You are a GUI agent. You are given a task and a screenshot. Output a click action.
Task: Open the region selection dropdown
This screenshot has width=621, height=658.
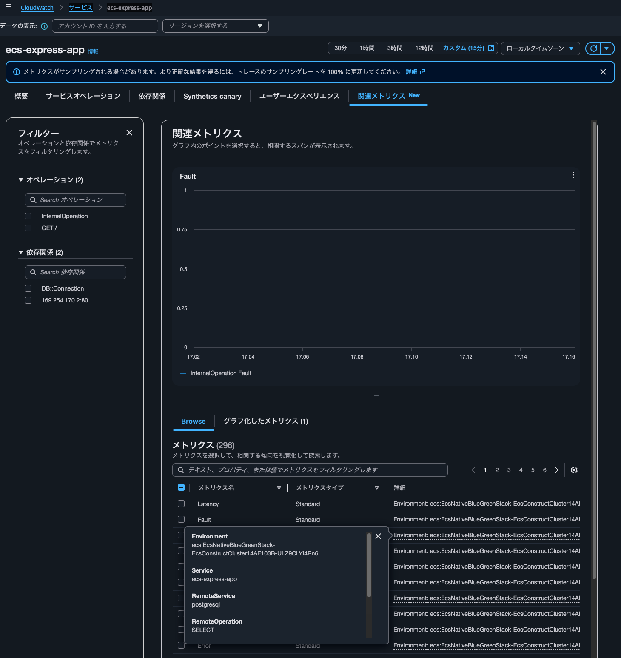tap(215, 26)
